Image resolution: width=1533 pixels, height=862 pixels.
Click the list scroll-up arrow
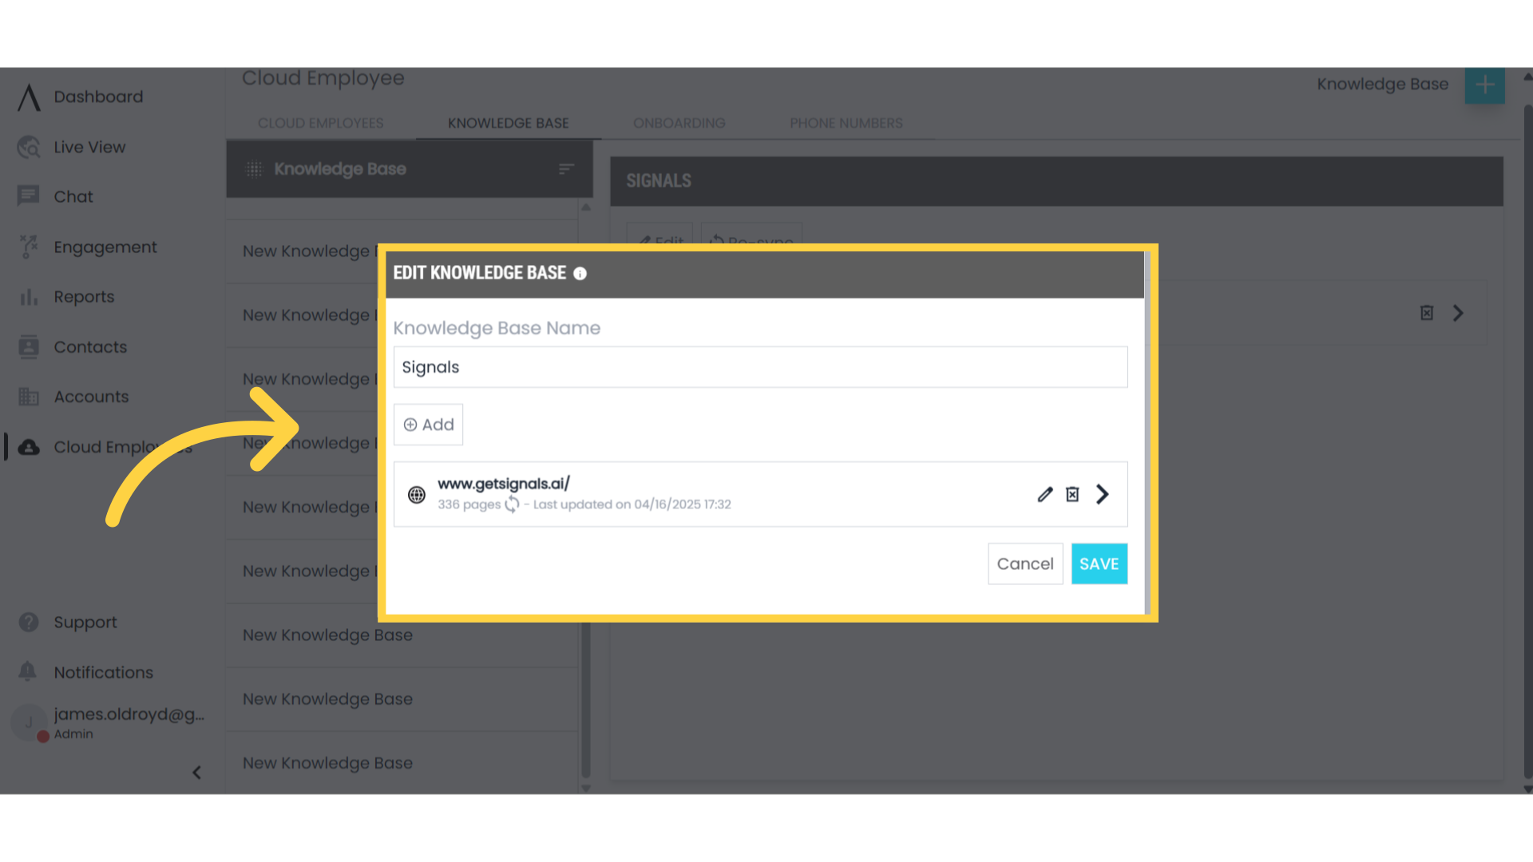click(x=586, y=208)
